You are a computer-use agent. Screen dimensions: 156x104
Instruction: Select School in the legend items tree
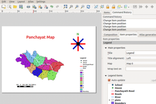point(118,85)
